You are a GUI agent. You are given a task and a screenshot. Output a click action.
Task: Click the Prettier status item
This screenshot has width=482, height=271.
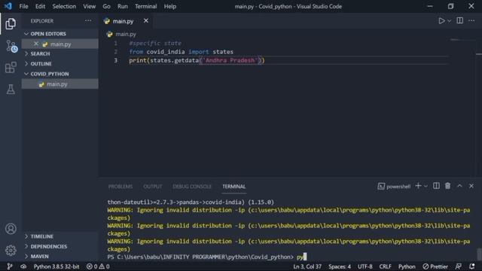click(x=435, y=266)
